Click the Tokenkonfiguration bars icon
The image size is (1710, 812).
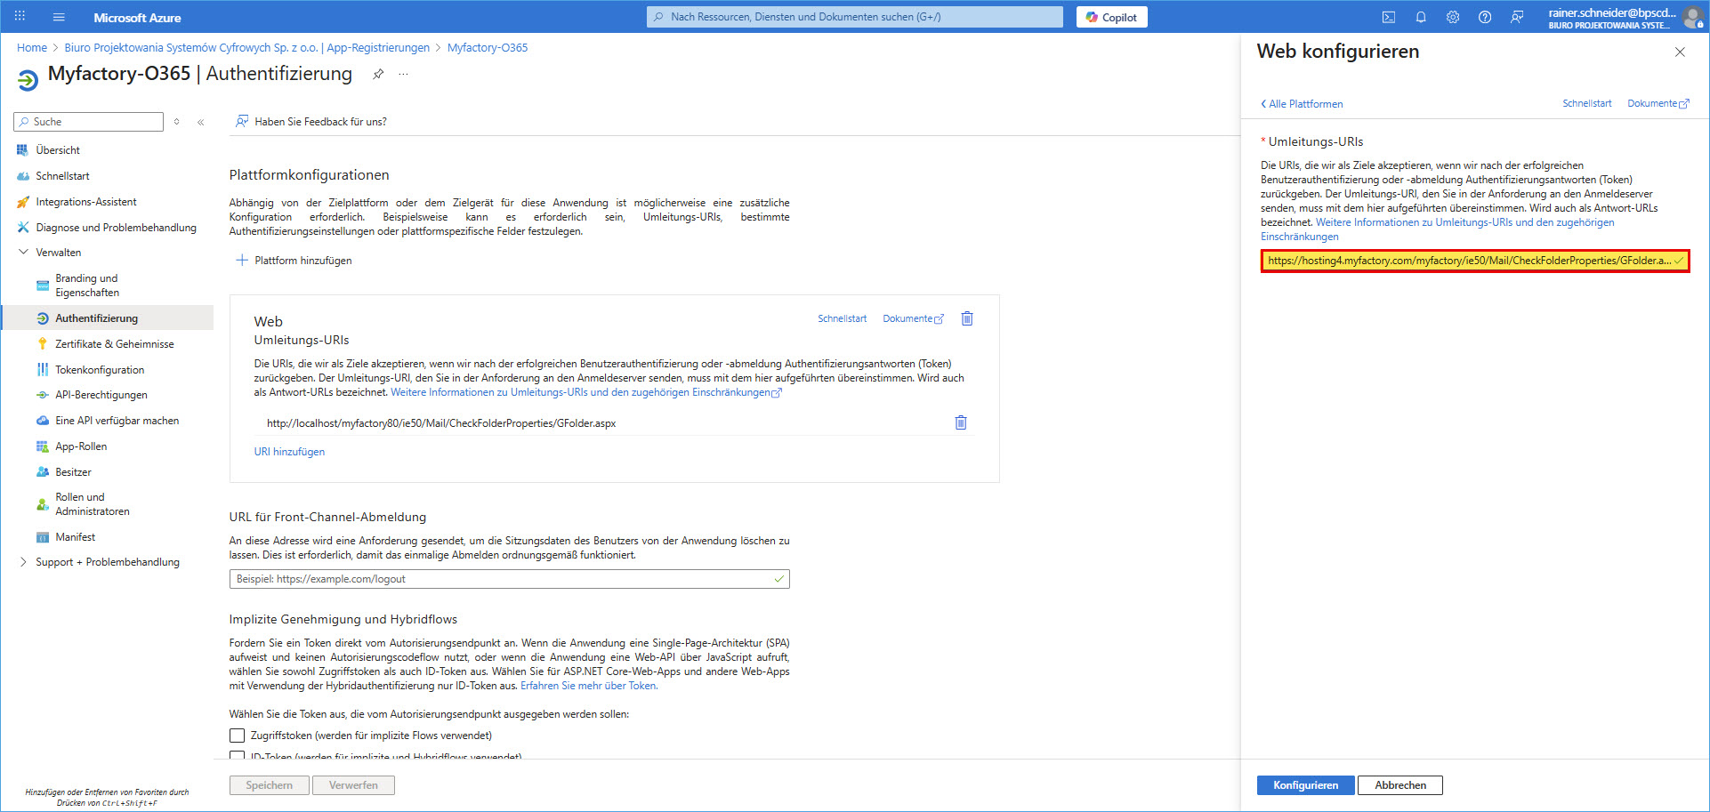coord(42,370)
